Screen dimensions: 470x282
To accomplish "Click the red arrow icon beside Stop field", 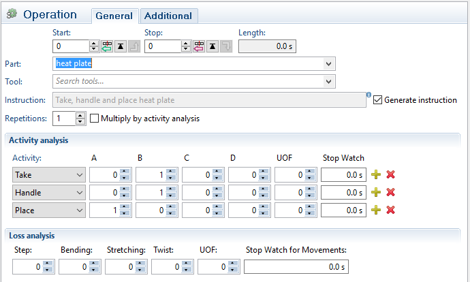I will [199, 46].
